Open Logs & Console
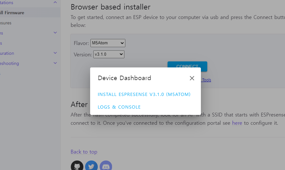285x170 pixels. [119, 107]
